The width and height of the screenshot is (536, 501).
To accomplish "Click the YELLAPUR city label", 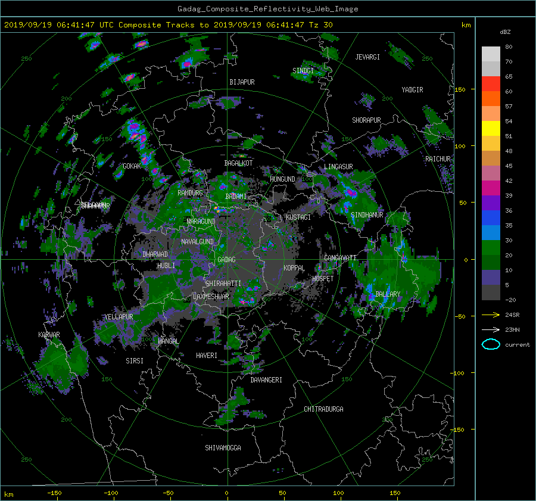I will pyautogui.click(x=119, y=317).
